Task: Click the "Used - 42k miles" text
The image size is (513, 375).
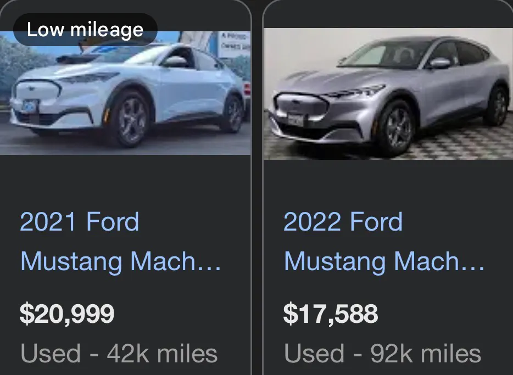Action: pos(119,354)
